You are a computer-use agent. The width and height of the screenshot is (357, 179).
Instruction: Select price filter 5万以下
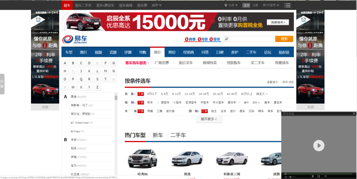coord(152,94)
